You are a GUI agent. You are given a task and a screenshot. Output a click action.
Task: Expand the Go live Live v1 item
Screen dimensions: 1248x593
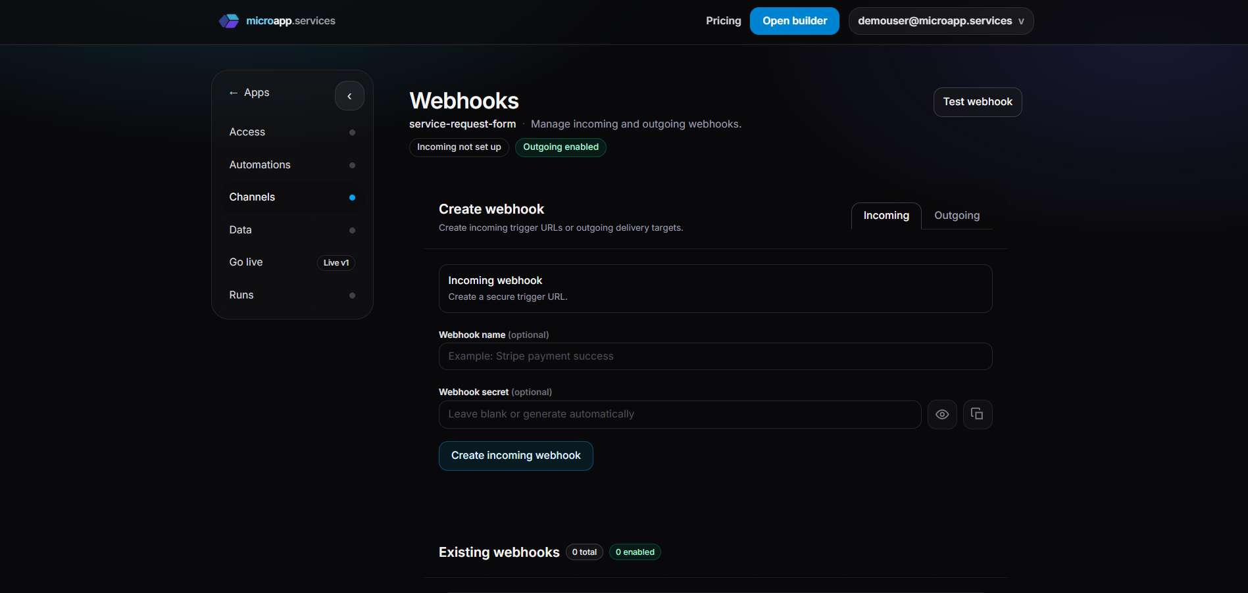pos(336,262)
